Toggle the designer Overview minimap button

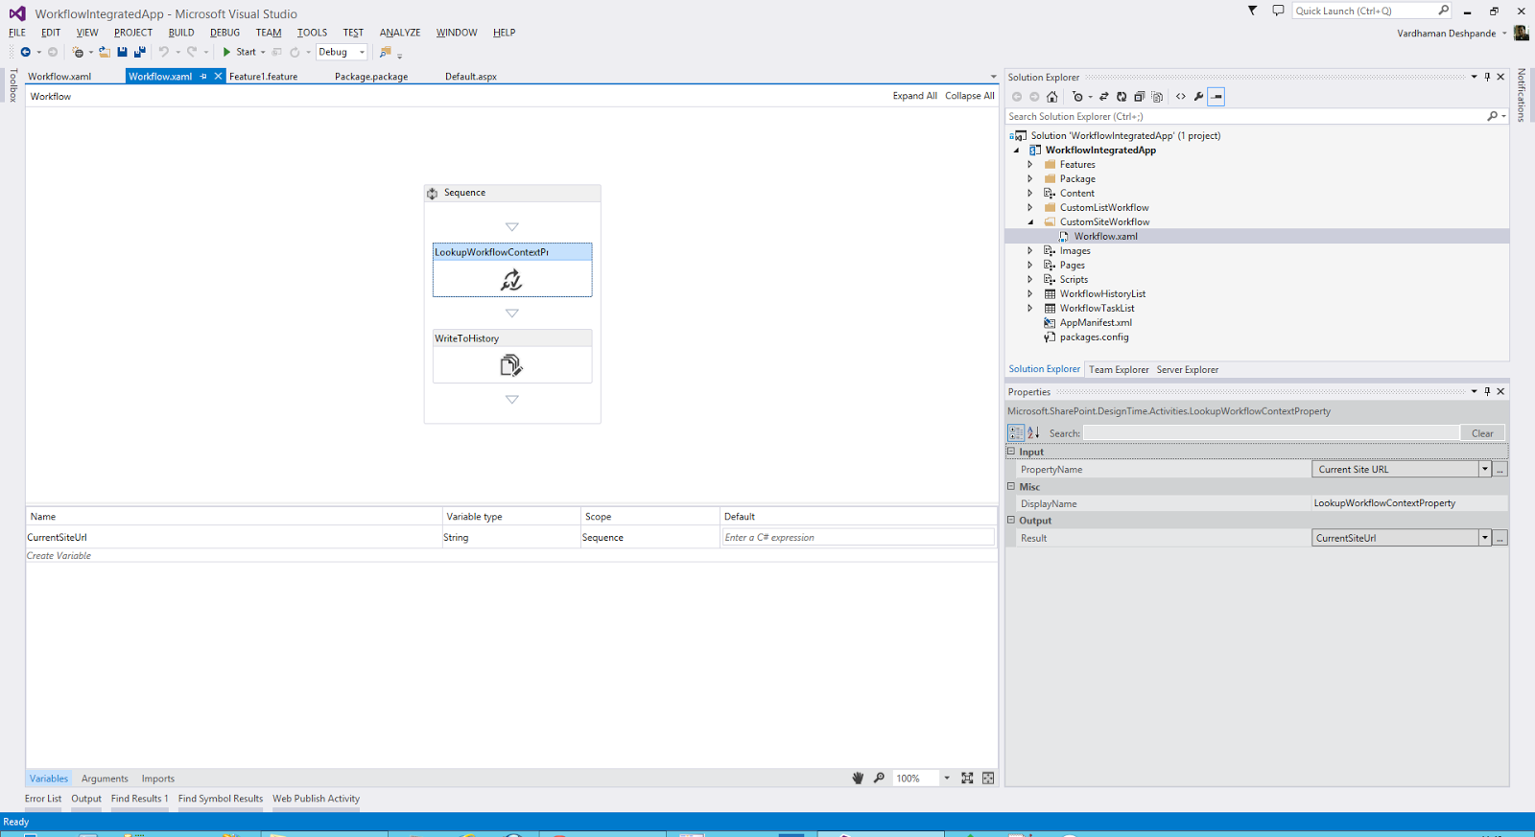(x=988, y=779)
